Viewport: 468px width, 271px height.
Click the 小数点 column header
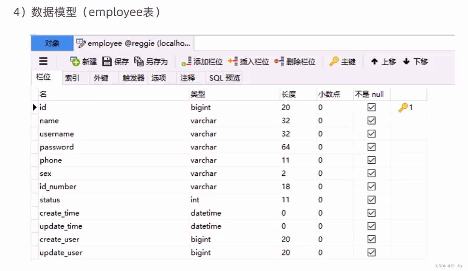click(335, 94)
